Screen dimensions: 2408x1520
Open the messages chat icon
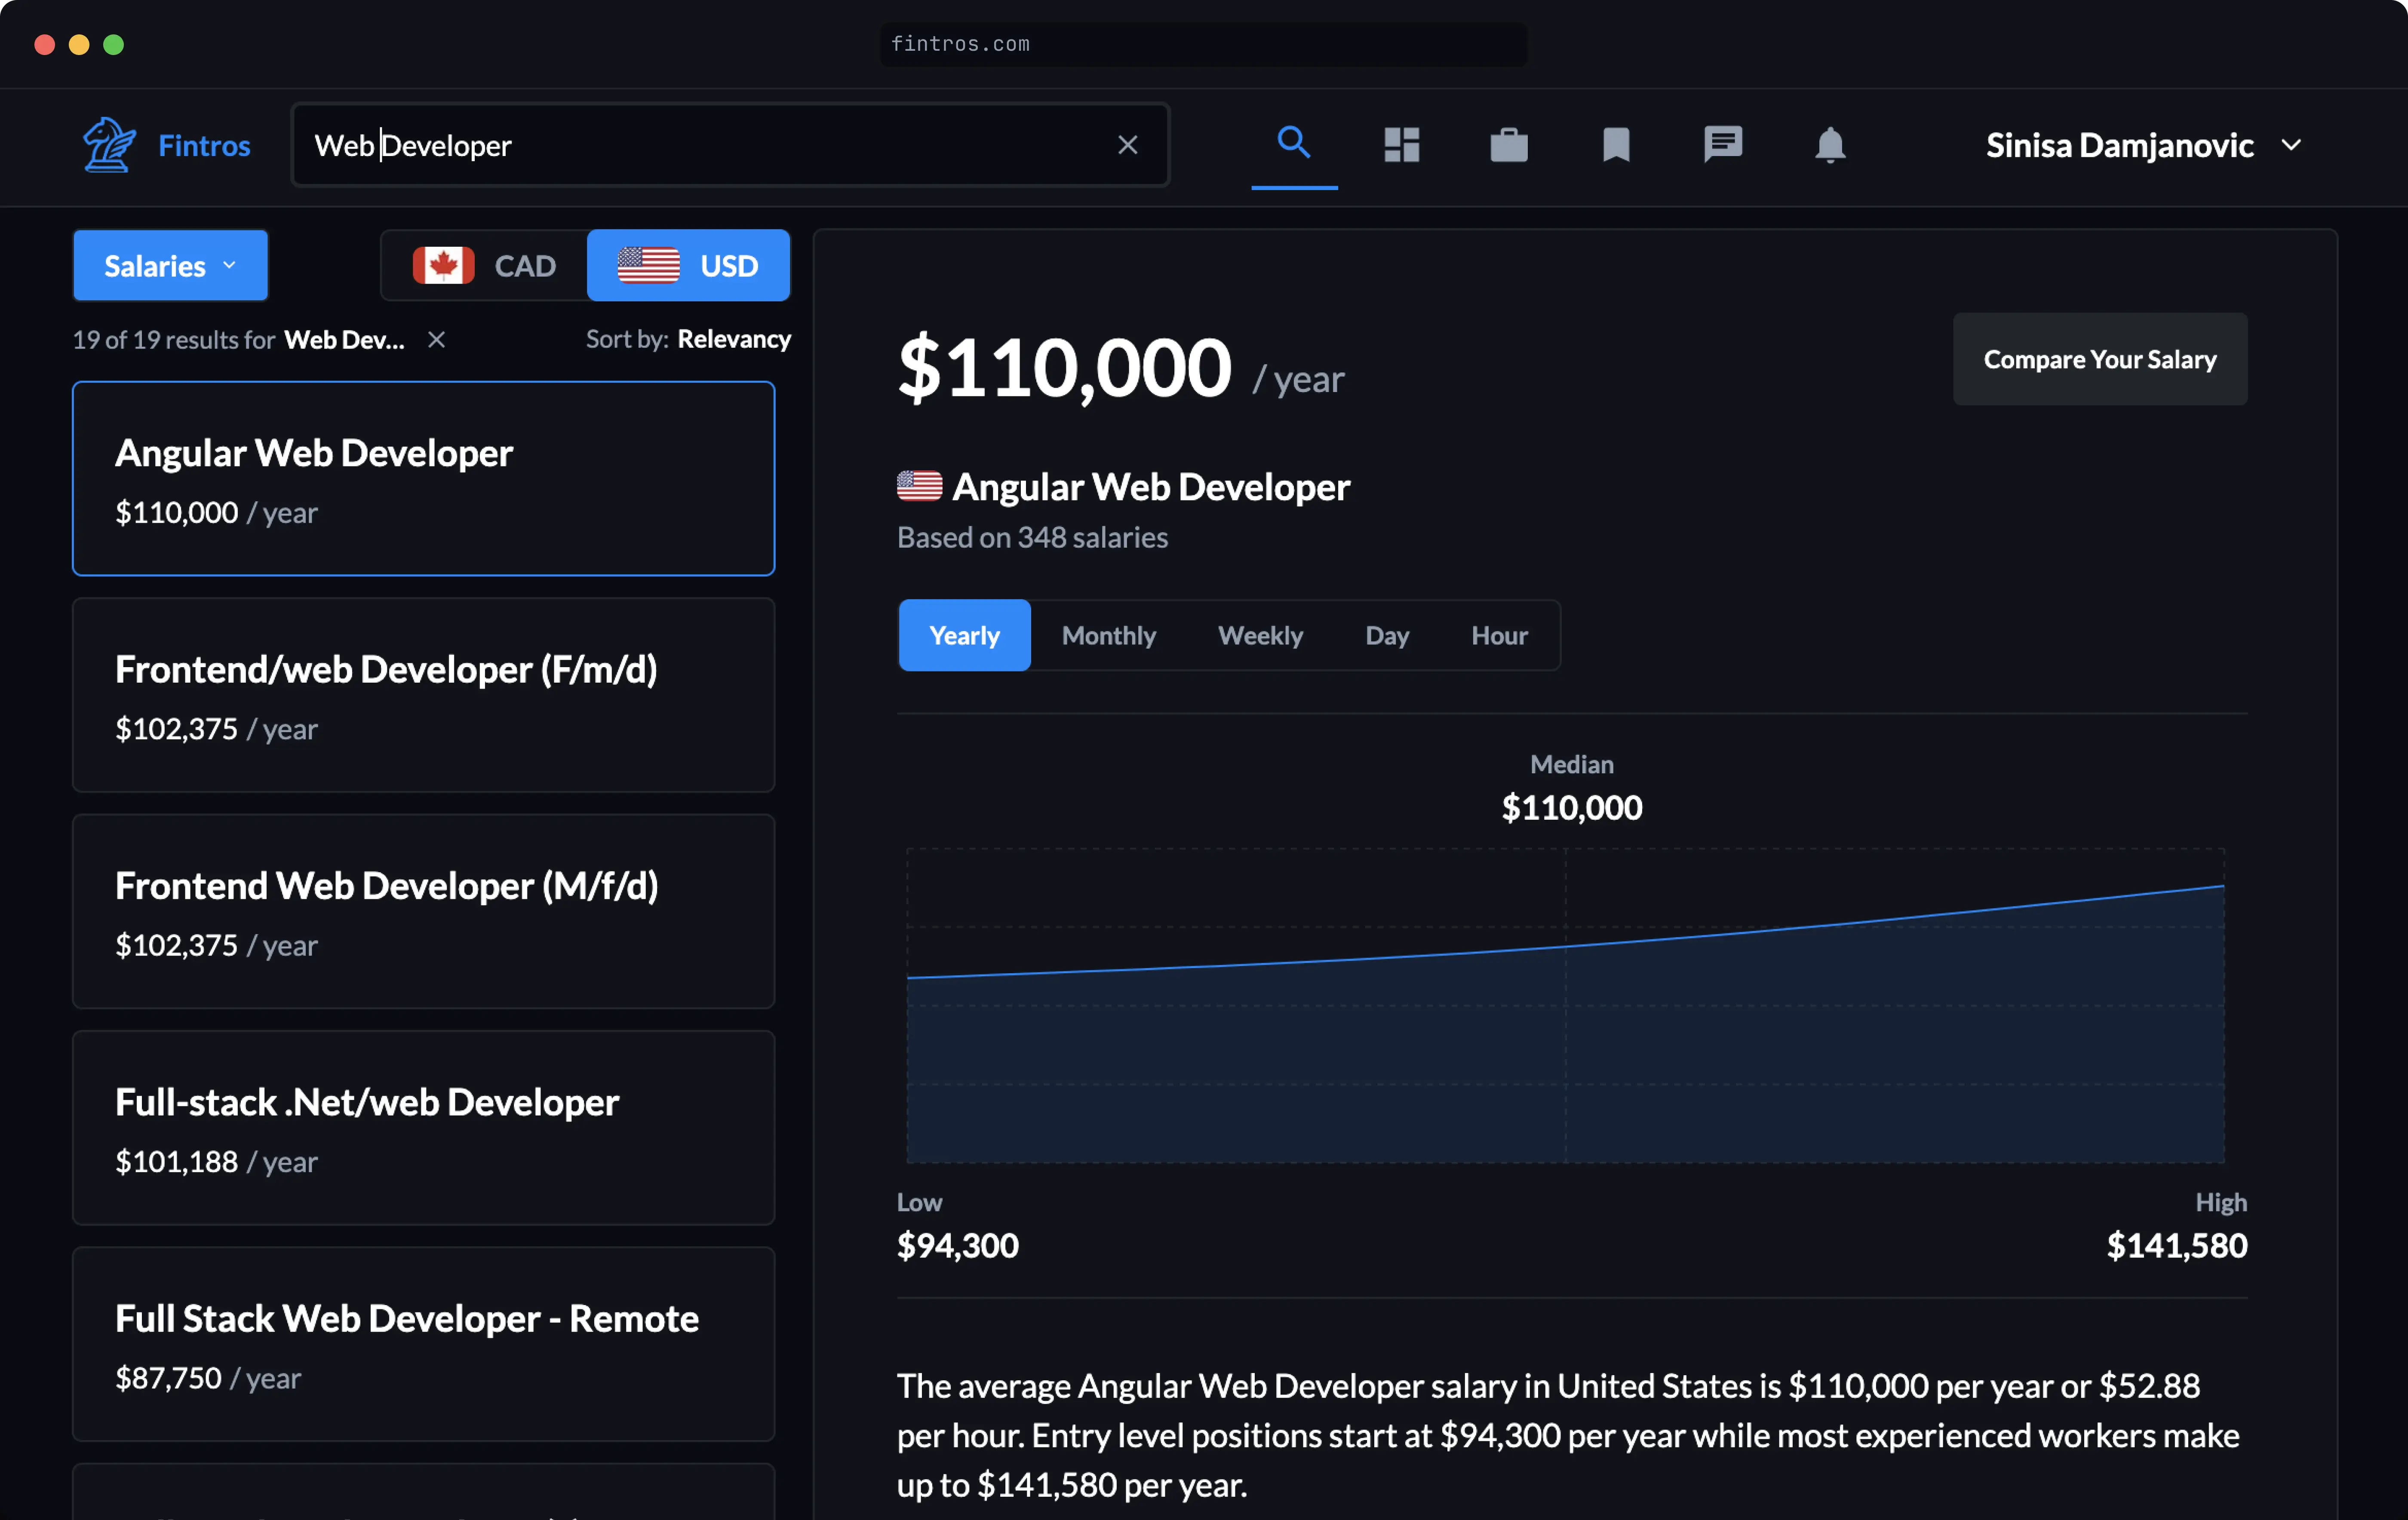[1722, 145]
